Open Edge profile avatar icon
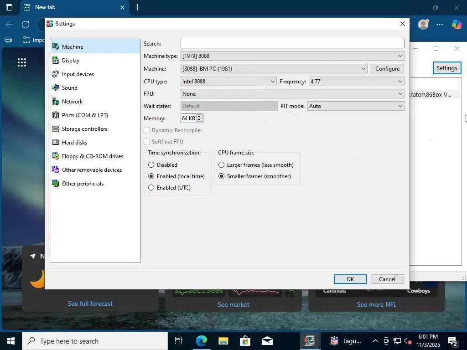 423,25
